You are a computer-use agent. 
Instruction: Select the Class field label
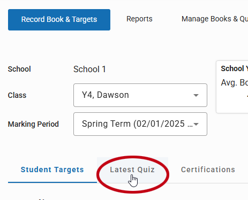click(17, 95)
